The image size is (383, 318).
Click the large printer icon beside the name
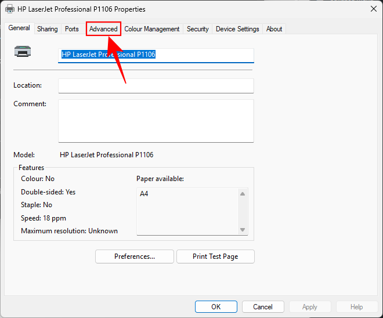pos(23,52)
